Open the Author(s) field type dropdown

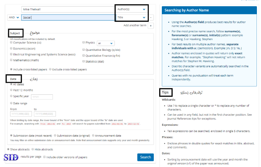(132, 9)
